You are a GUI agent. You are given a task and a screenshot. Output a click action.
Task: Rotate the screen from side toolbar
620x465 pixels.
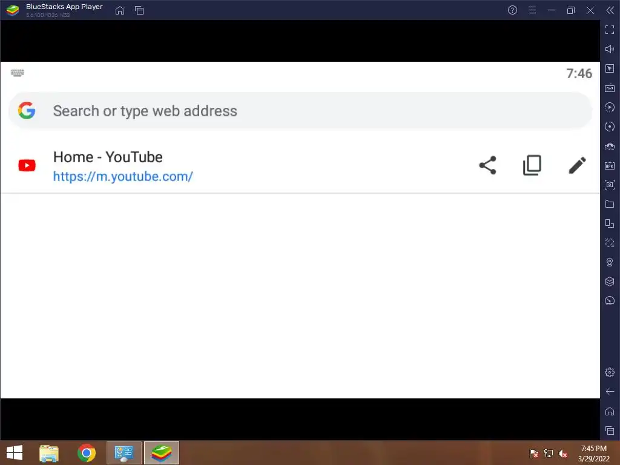(x=610, y=243)
